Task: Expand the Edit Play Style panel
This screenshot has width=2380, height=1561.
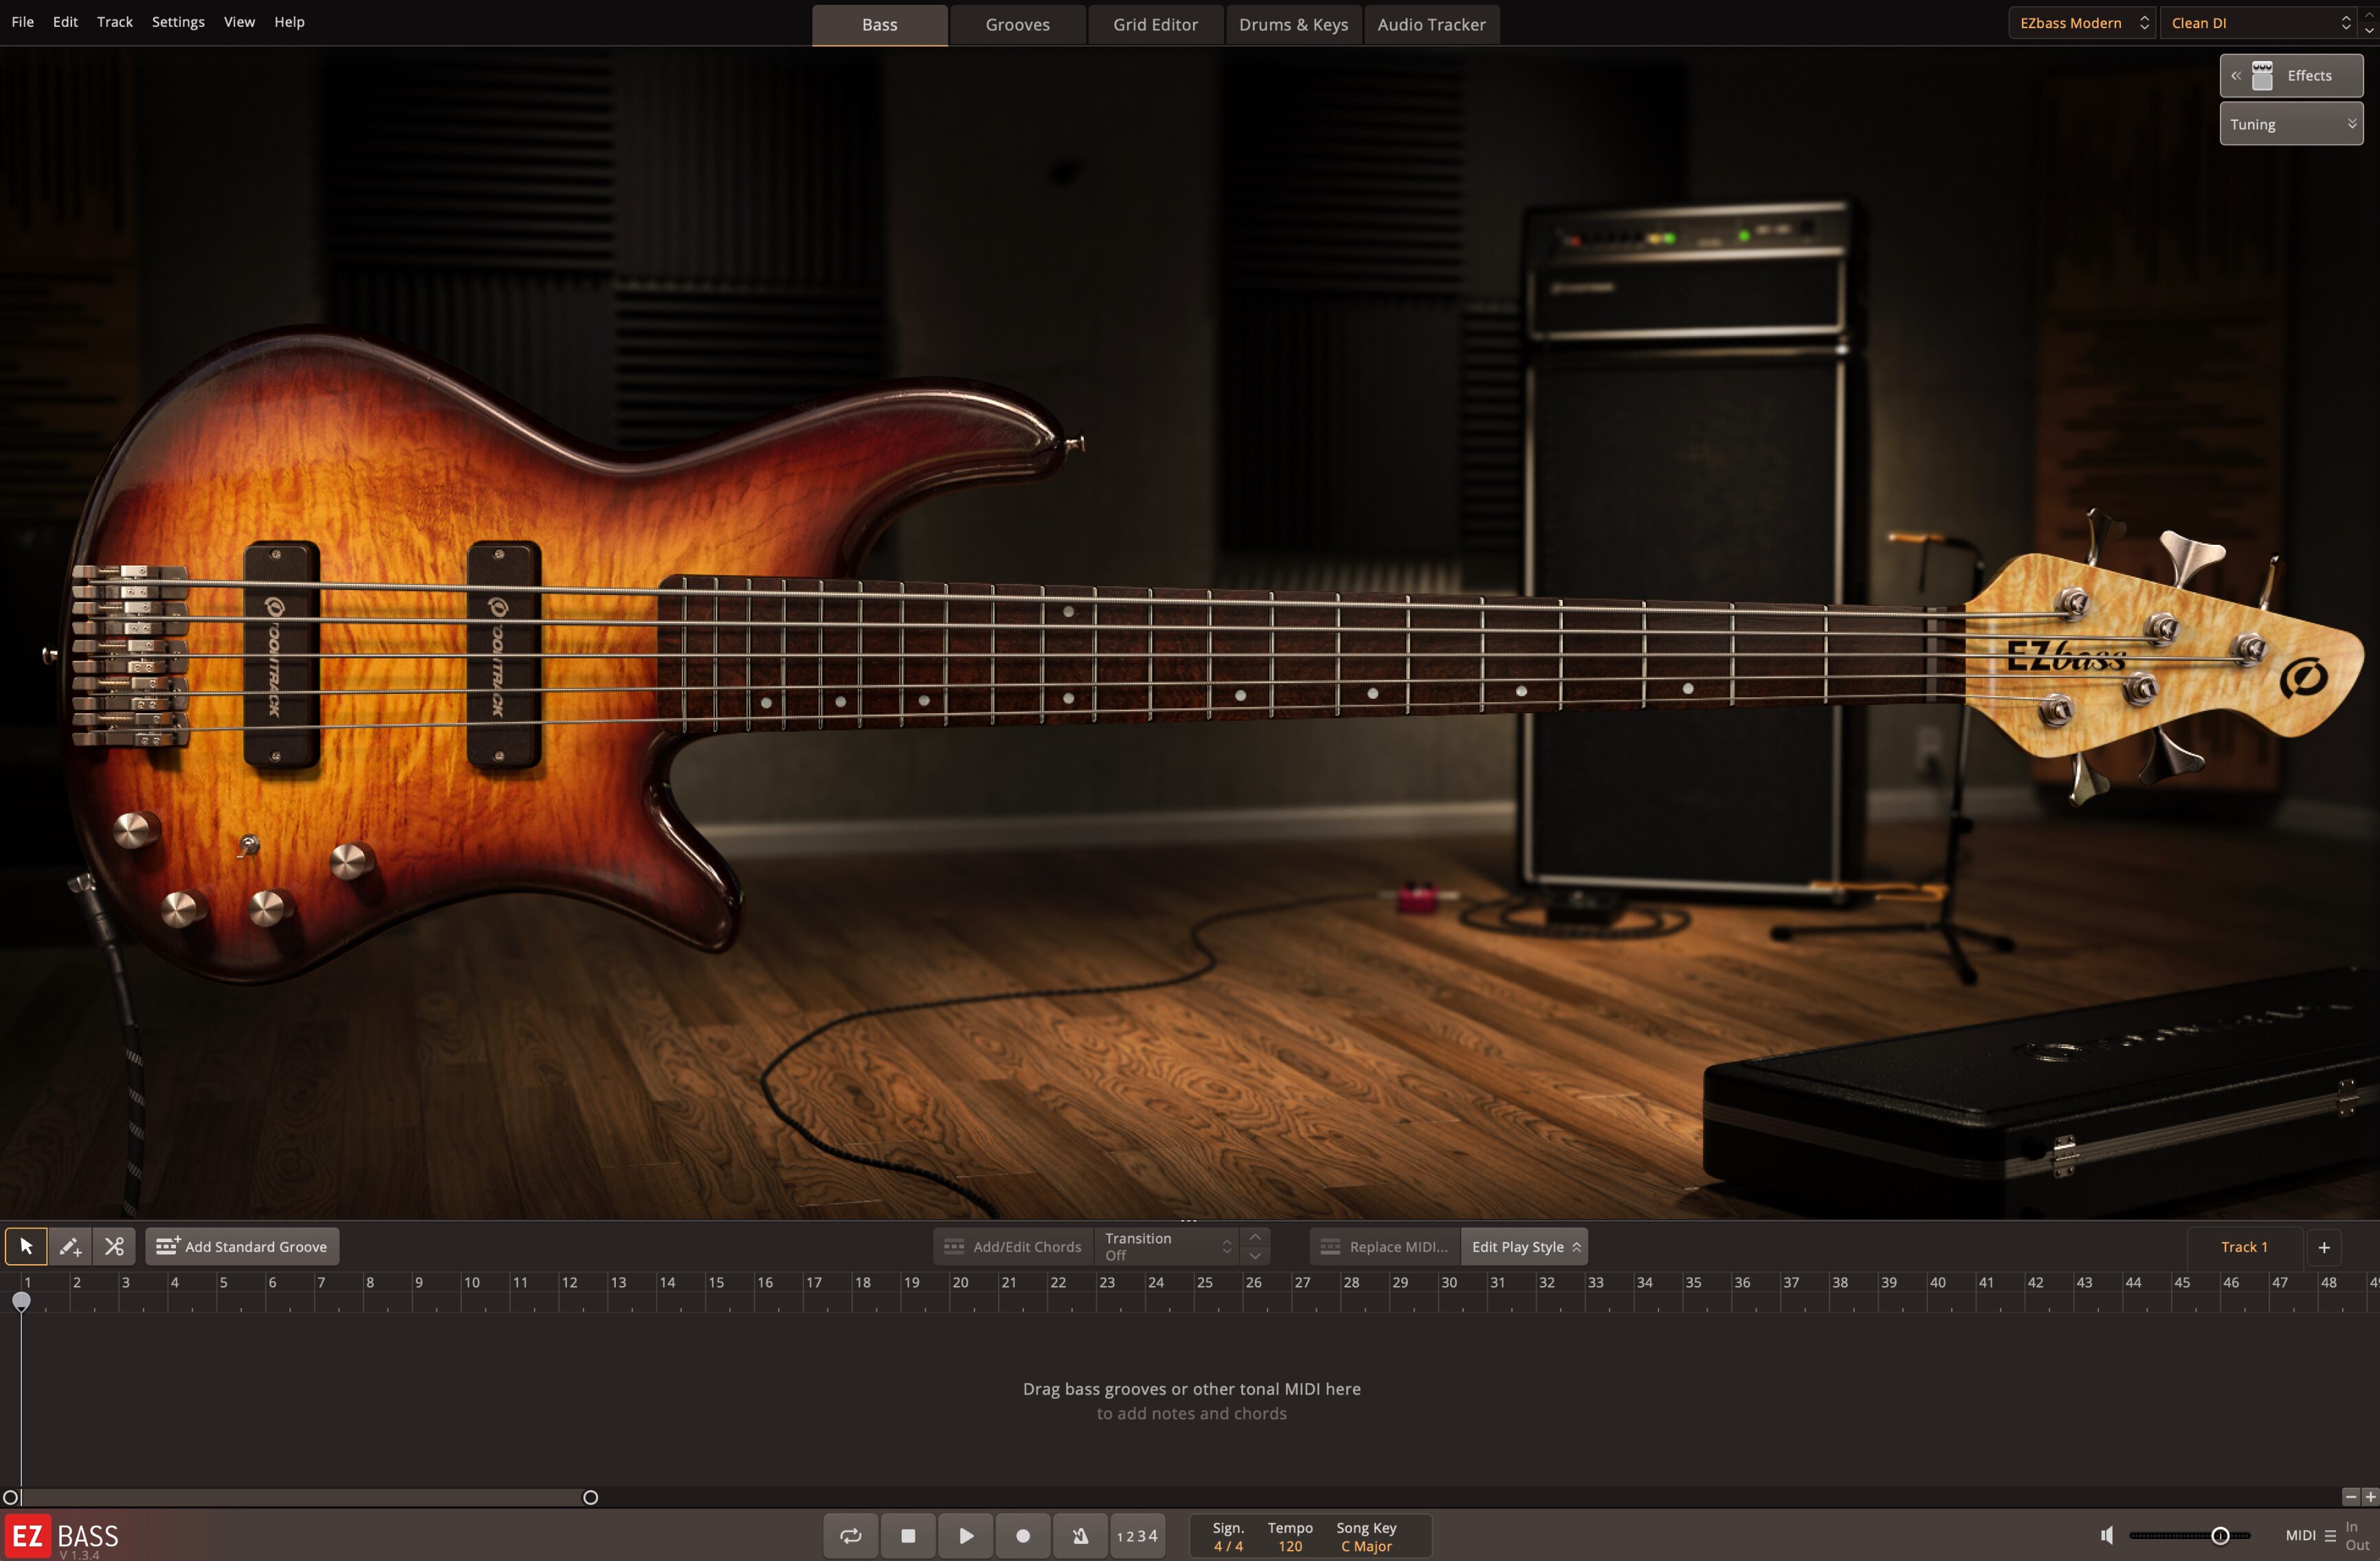Action: click(1524, 1246)
